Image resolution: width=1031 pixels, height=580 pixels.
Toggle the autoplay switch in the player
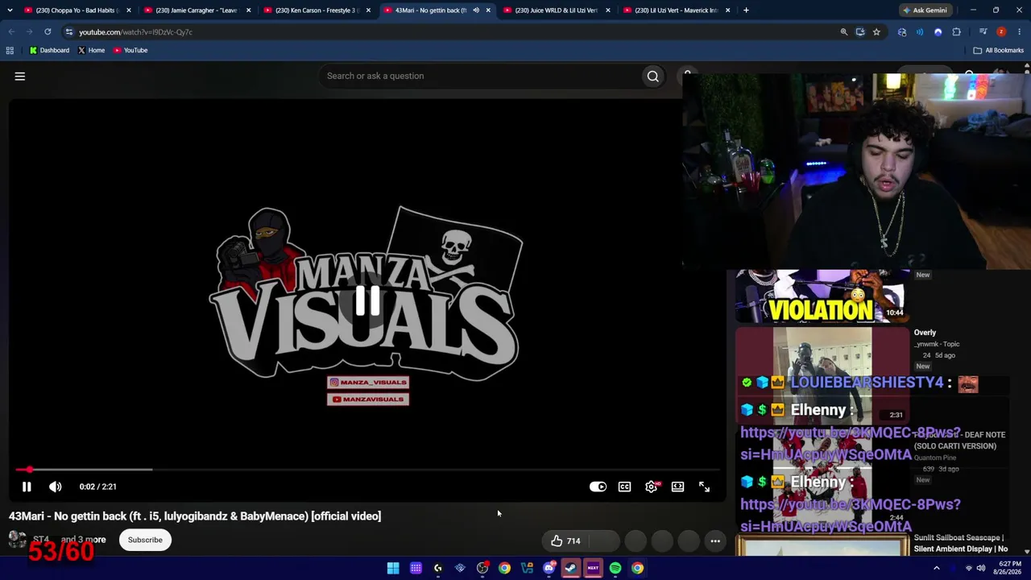(598, 487)
